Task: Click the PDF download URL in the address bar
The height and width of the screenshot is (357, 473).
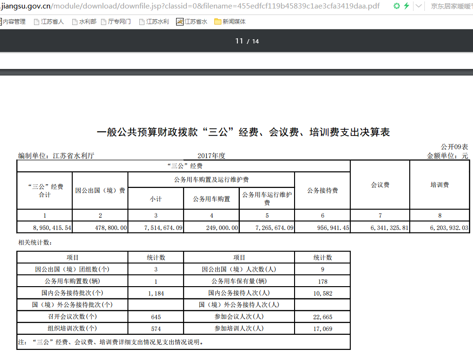Action: coord(190,6)
